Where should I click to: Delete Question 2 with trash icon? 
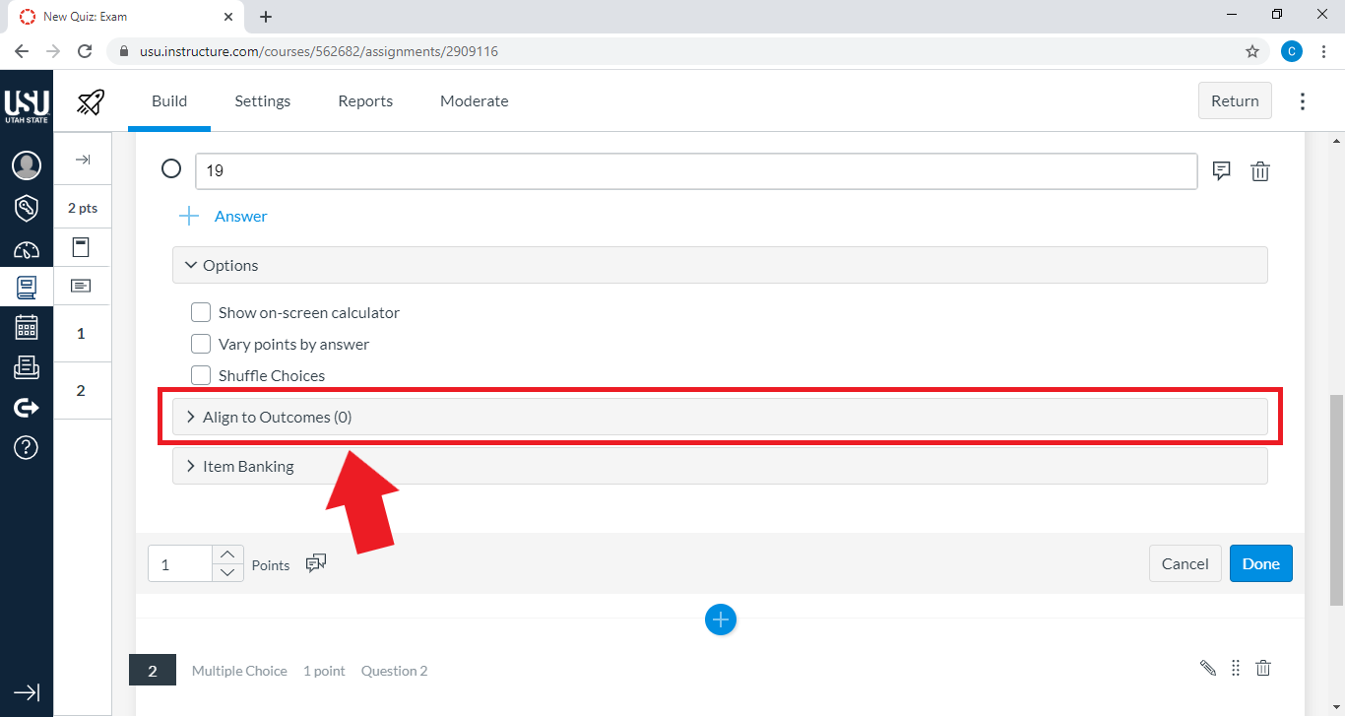click(x=1263, y=668)
